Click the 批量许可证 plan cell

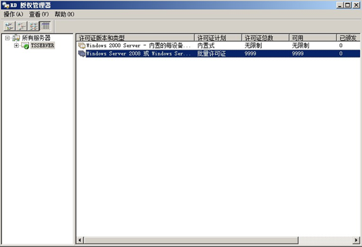211,54
